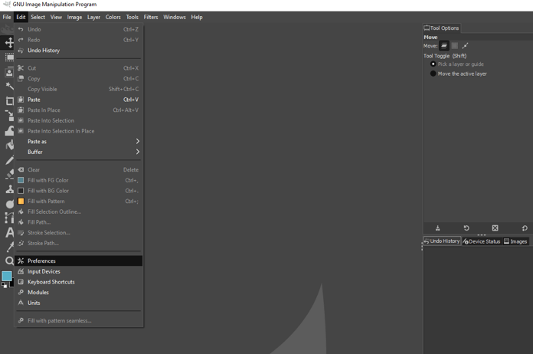Image resolution: width=533 pixels, height=354 pixels.
Task: Open Modules from the Edit menu
Action: point(79,293)
